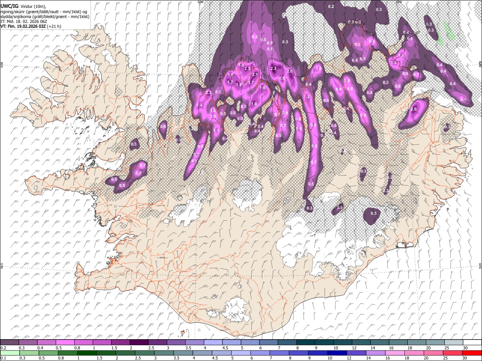The image size is (482, 361).
Task: Select the title text 'UWC/IG: Vindur (10m),'
Action: click(23, 6)
